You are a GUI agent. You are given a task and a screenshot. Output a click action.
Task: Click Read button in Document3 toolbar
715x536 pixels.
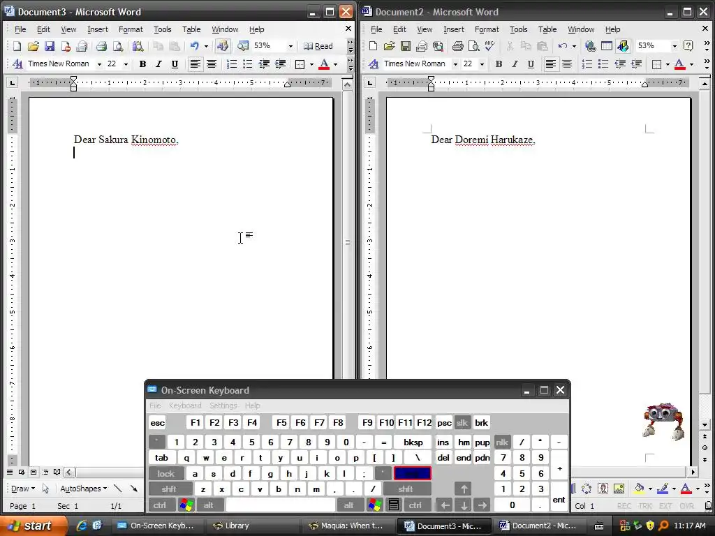[318, 46]
